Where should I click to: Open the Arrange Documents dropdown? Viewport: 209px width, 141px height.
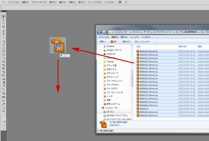pos(127,2)
